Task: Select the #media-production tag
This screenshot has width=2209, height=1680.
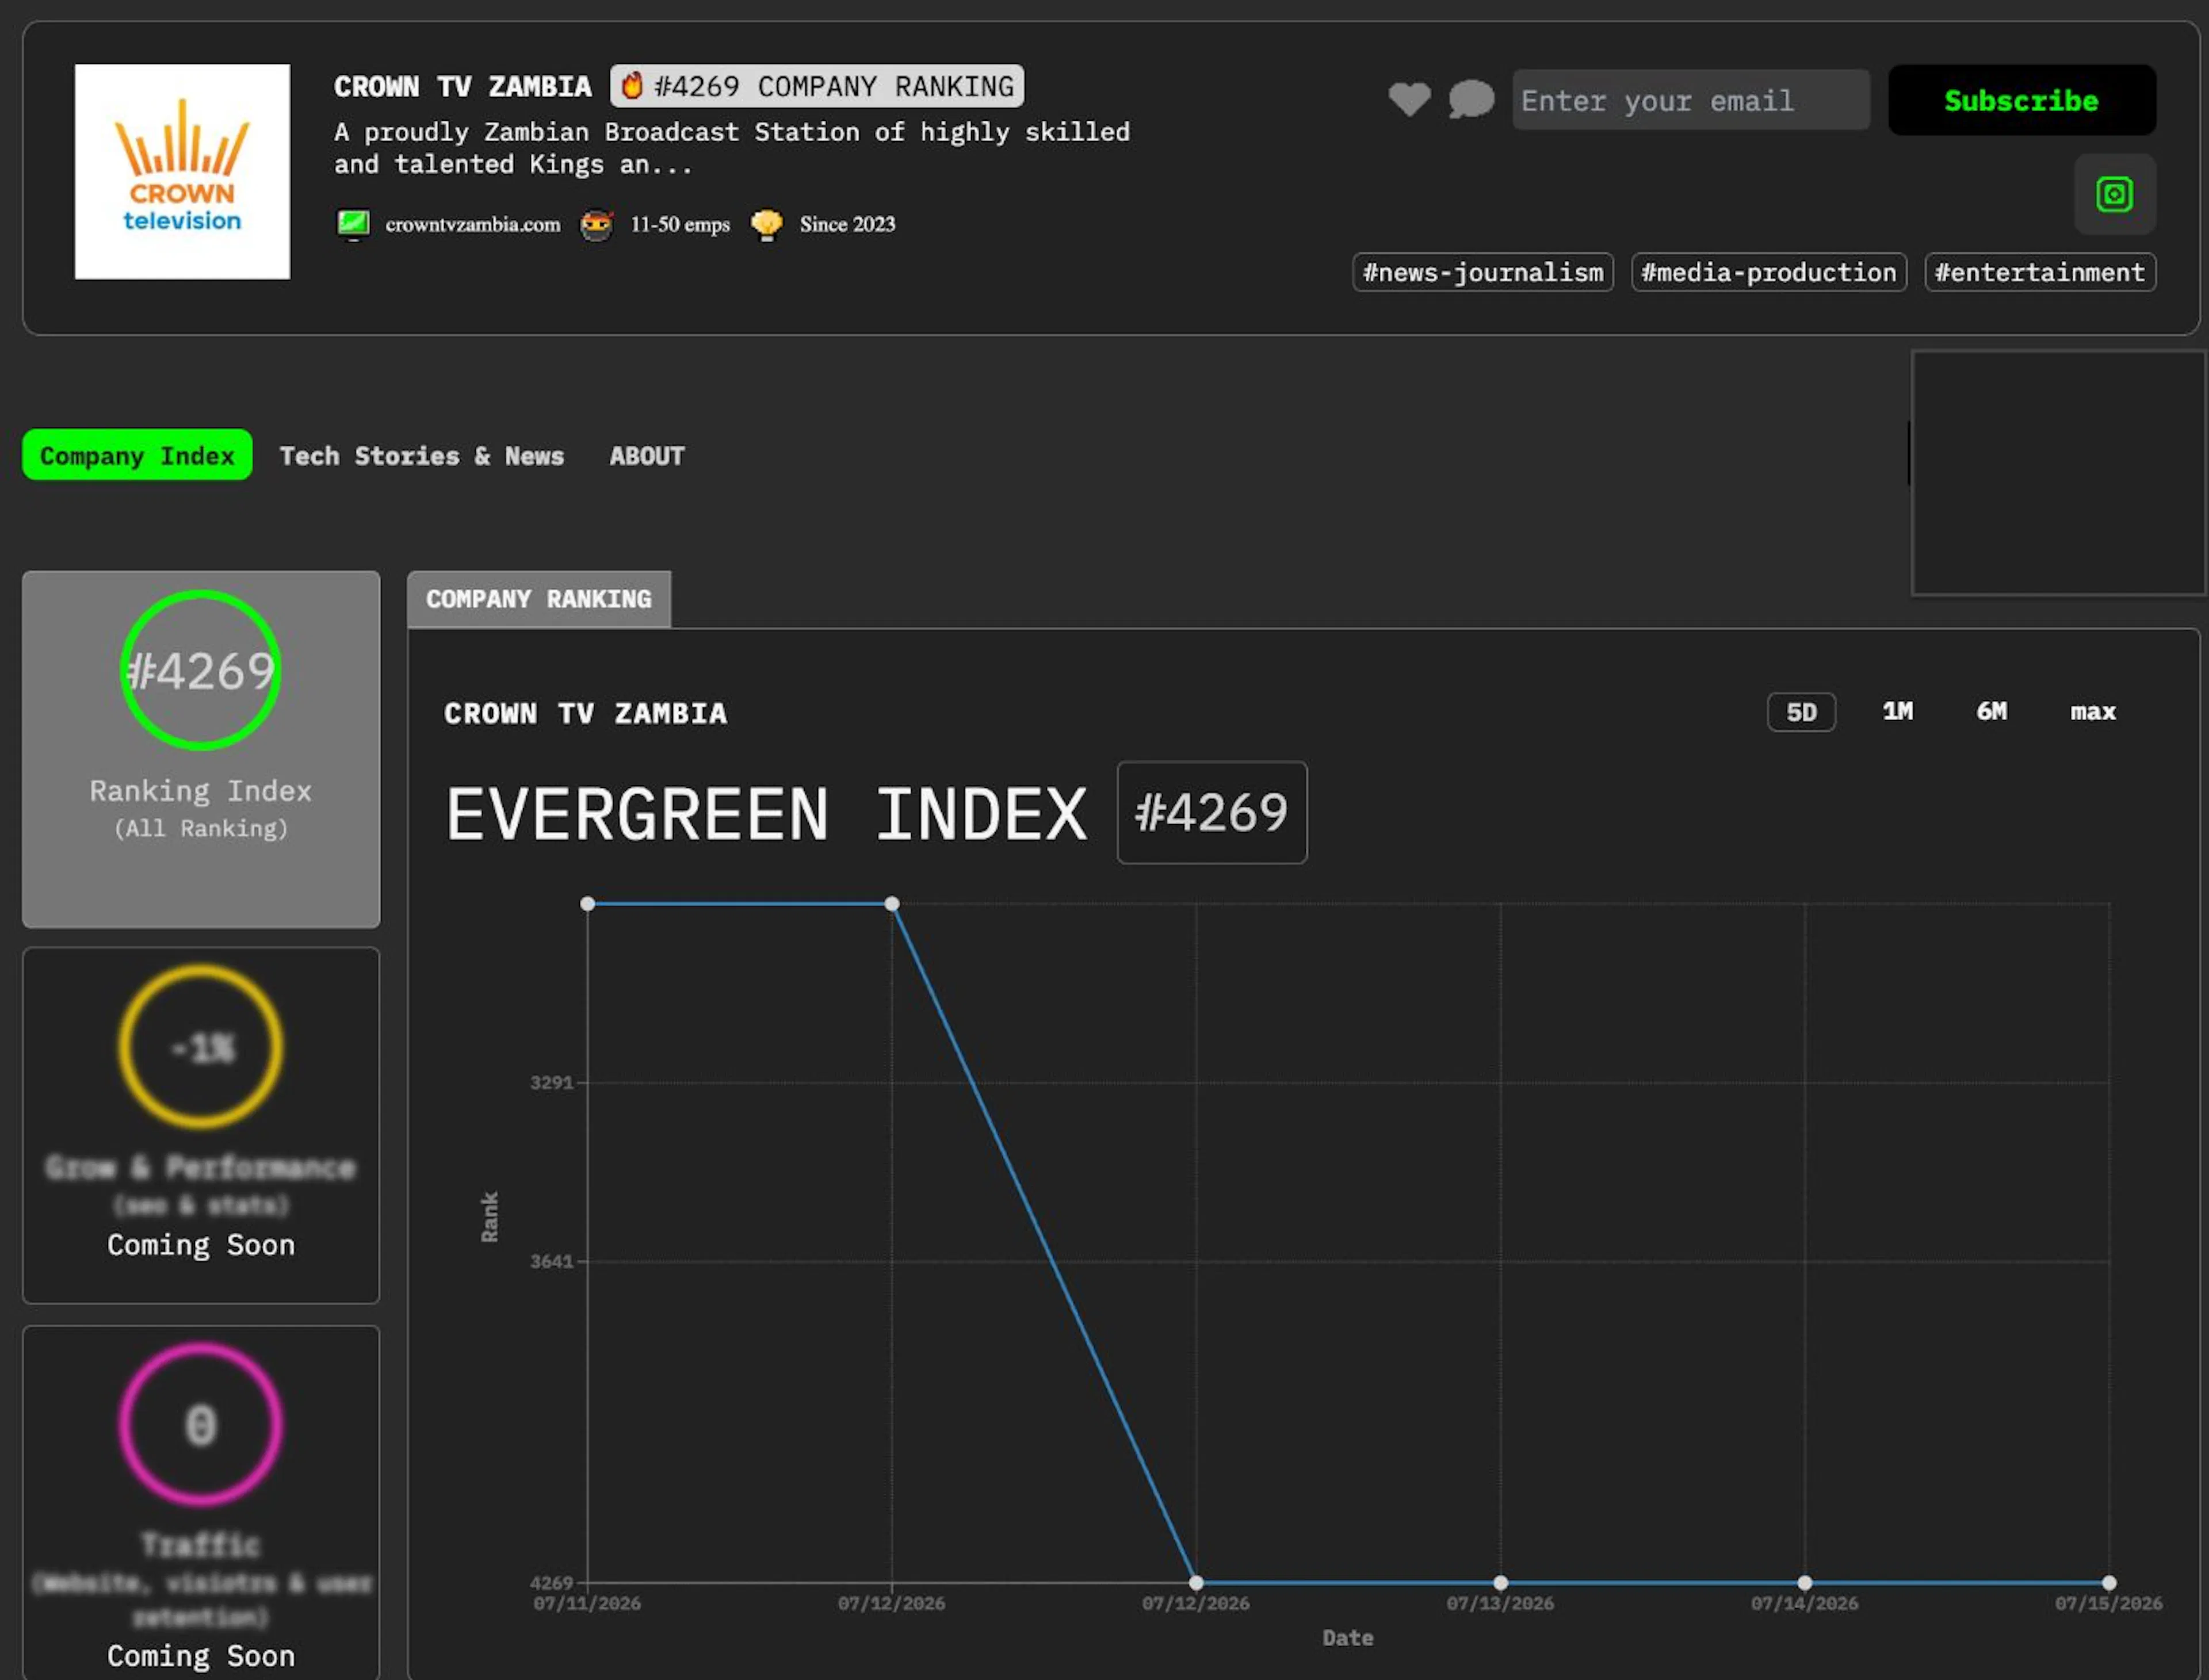Action: pyautogui.click(x=1768, y=272)
